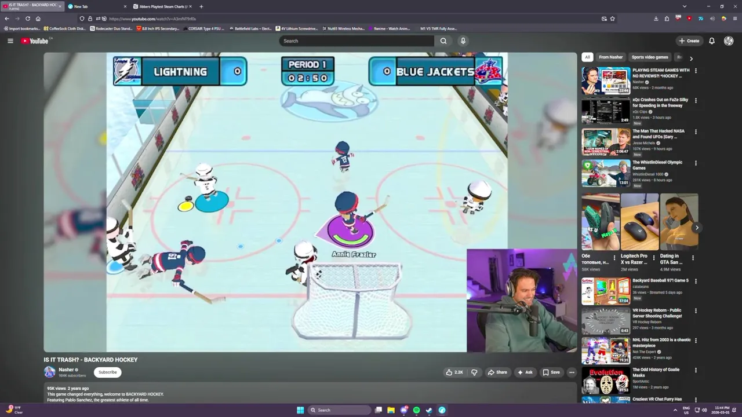
Task: Start voice search with microphone icon
Action: [463, 41]
